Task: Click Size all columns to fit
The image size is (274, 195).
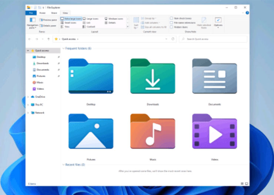Action: coord(154,27)
